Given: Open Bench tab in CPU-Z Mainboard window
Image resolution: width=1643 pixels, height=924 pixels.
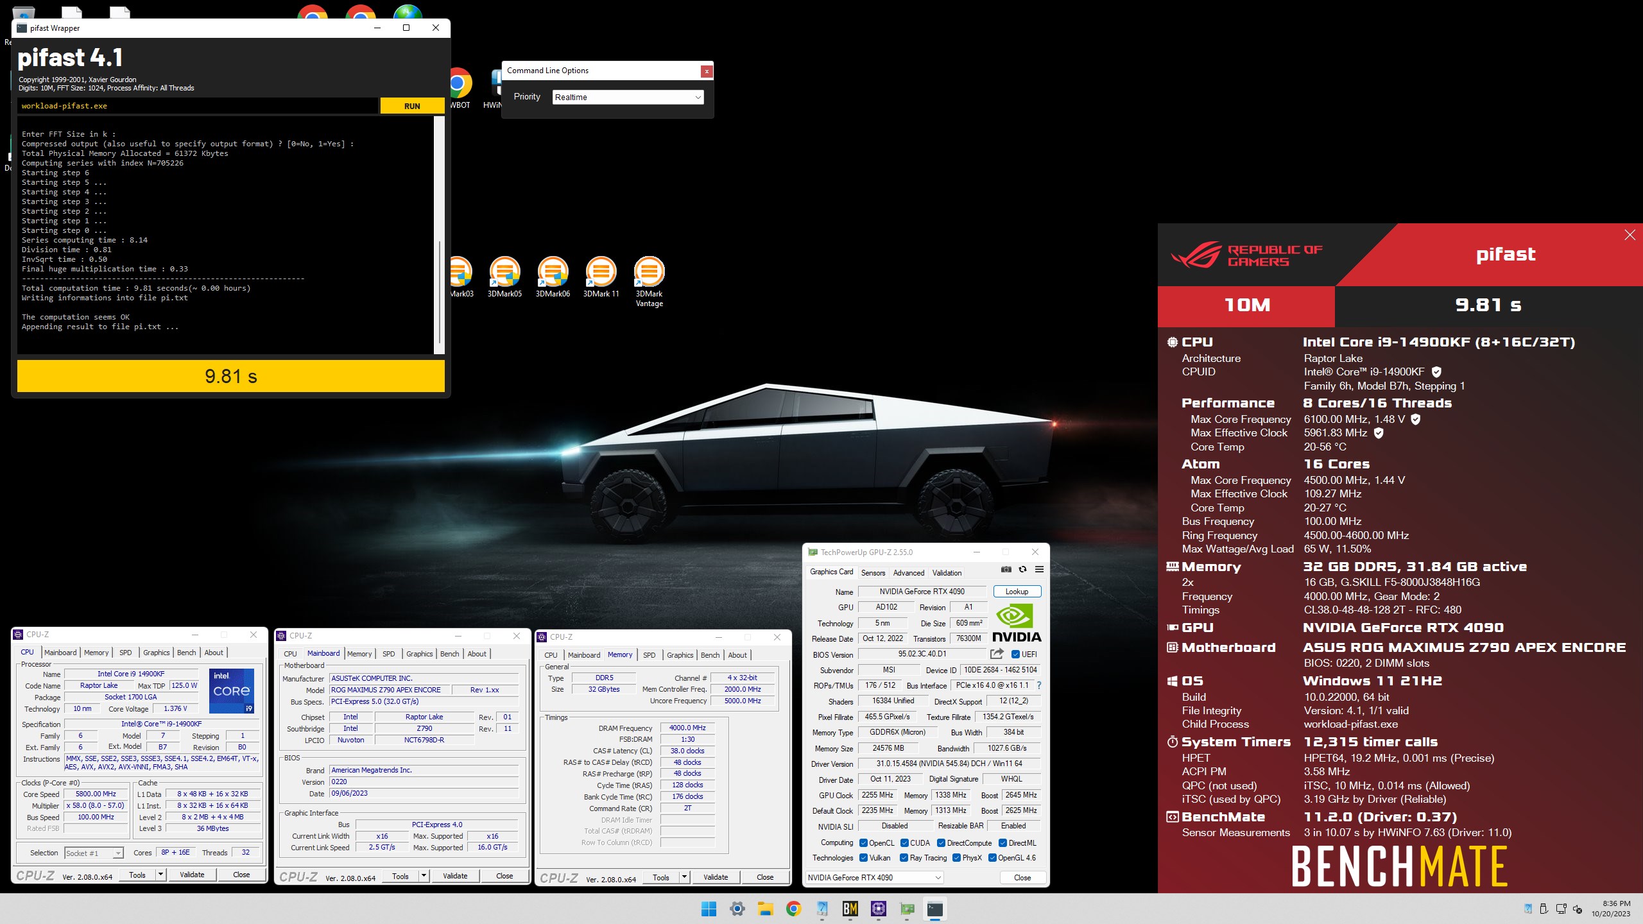Looking at the screenshot, I should coord(449,654).
